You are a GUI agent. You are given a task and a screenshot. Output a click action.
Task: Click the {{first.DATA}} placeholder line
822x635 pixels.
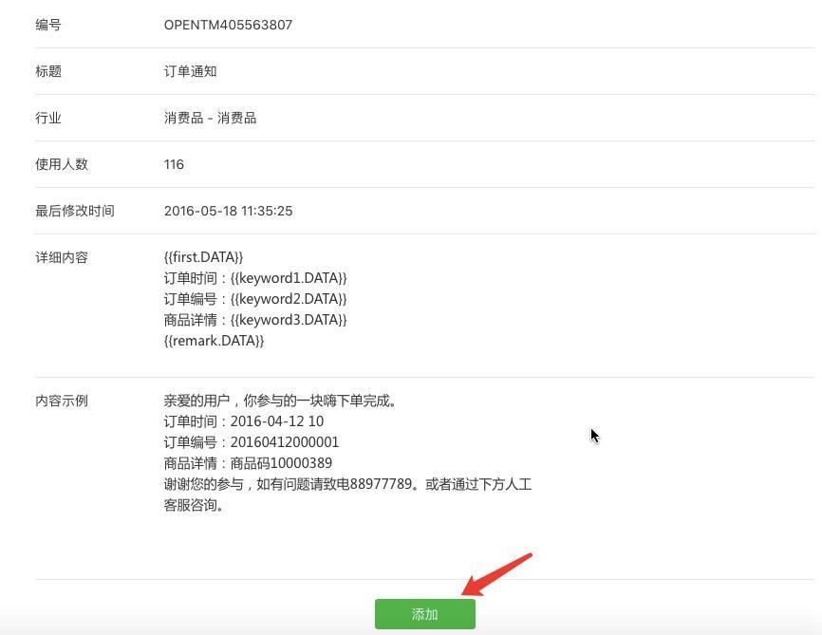coord(203,257)
